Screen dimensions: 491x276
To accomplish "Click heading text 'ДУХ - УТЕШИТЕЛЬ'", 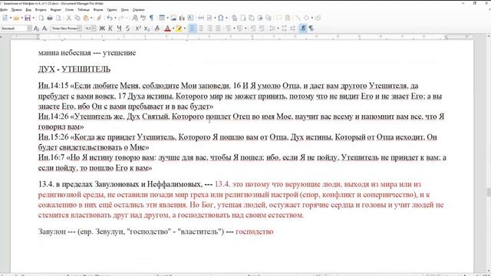I will (x=74, y=69).
